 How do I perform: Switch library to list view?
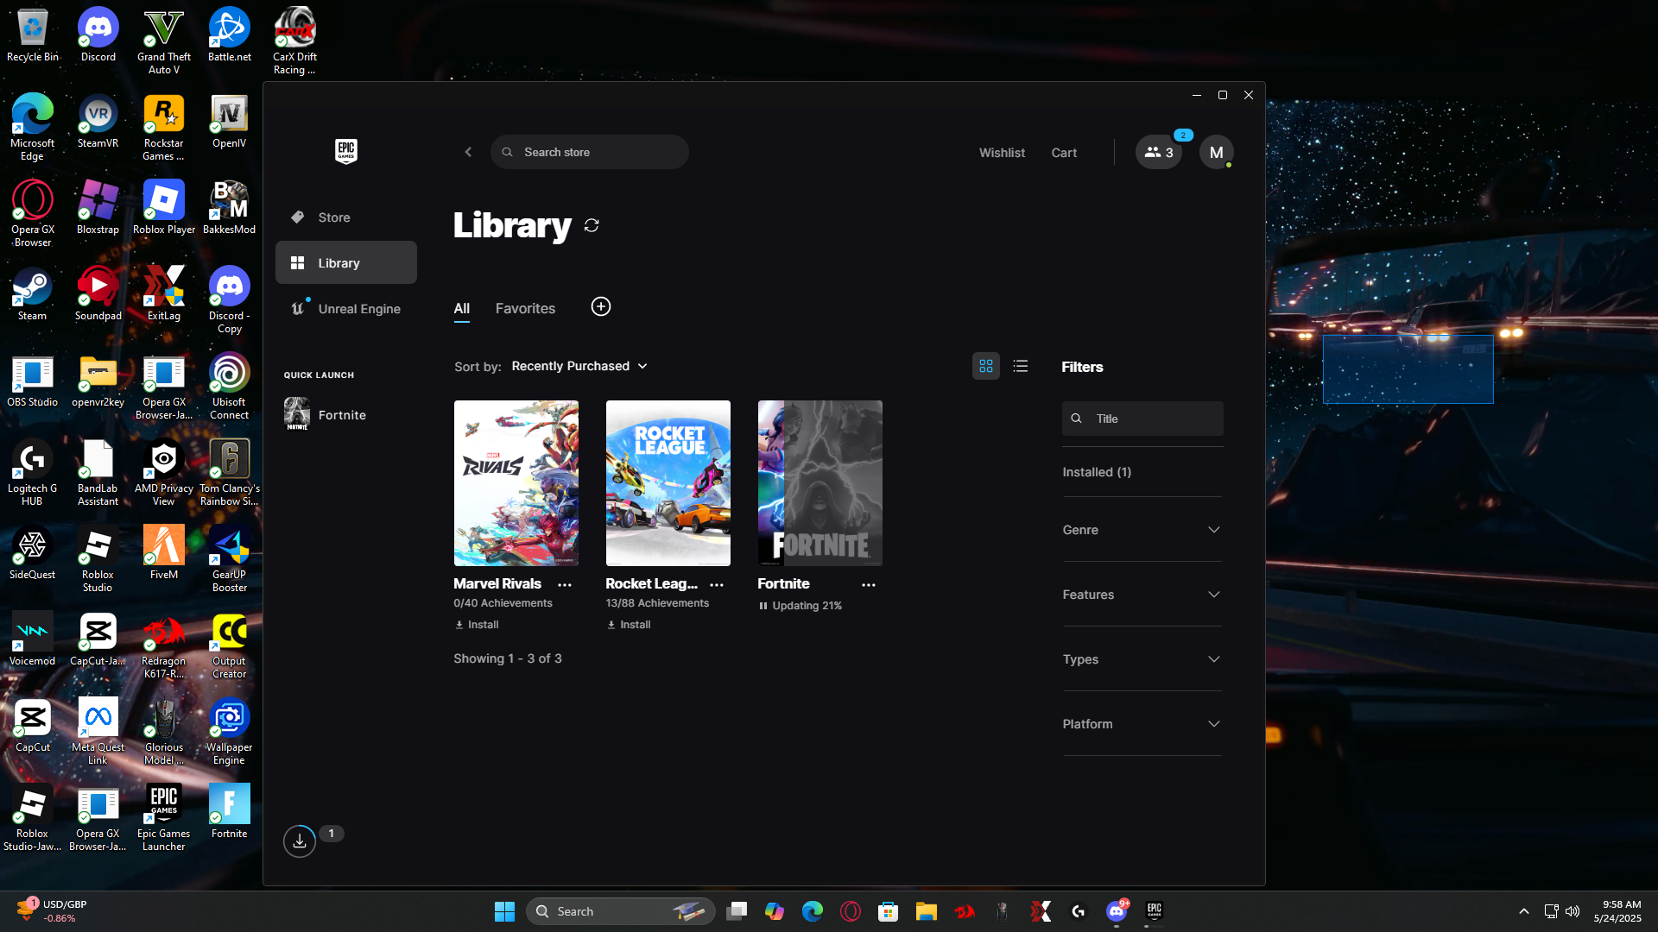pos(1021,367)
